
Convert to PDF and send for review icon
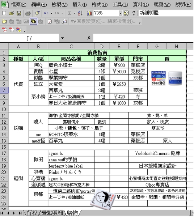(19, 30)
